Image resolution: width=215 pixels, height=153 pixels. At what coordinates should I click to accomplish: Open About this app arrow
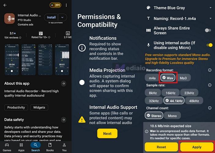pyautogui.click(x=64, y=84)
